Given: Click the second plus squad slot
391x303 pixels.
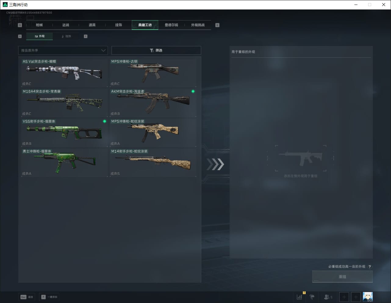Looking at the screenshot, I should [x=356, y=297].
